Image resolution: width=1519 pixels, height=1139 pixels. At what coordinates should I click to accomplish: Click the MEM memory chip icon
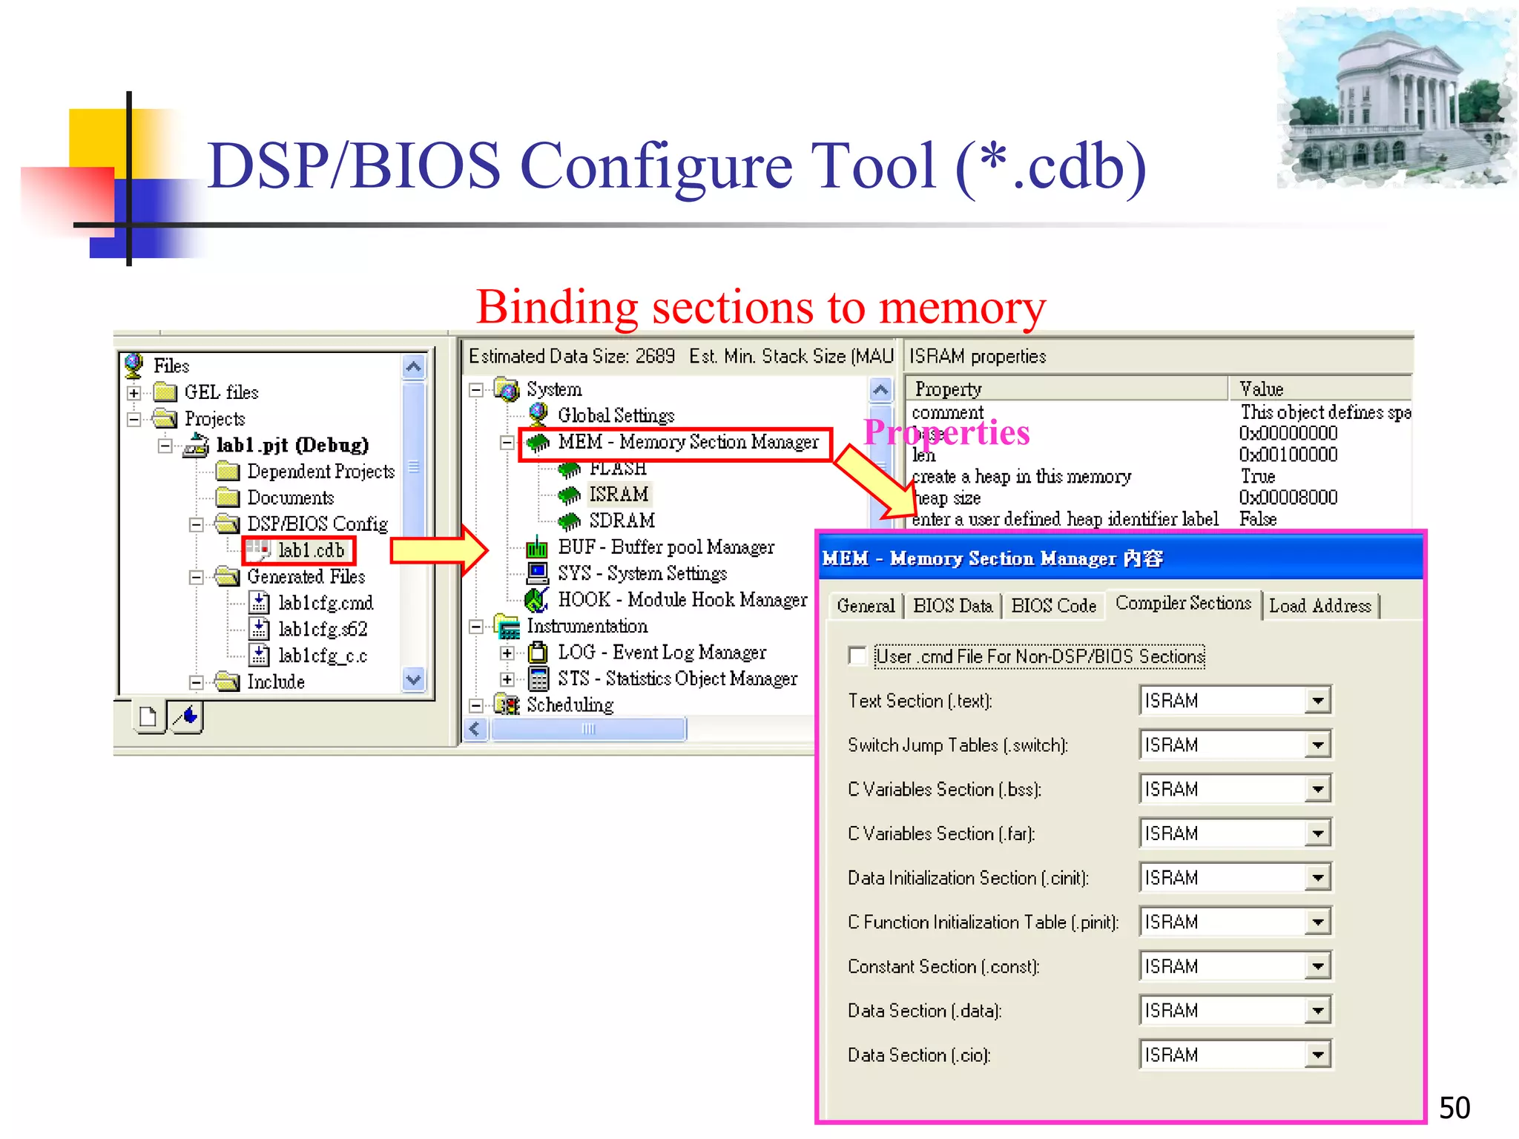[x=538, y=442]
